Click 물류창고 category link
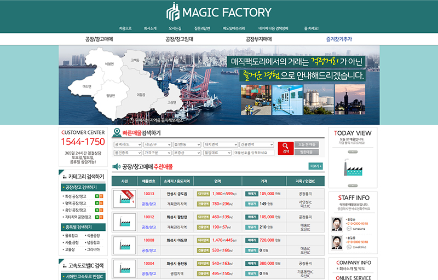The width and height of the screenshot is (438, 280). pyautogui.click(x=71, y=236)
